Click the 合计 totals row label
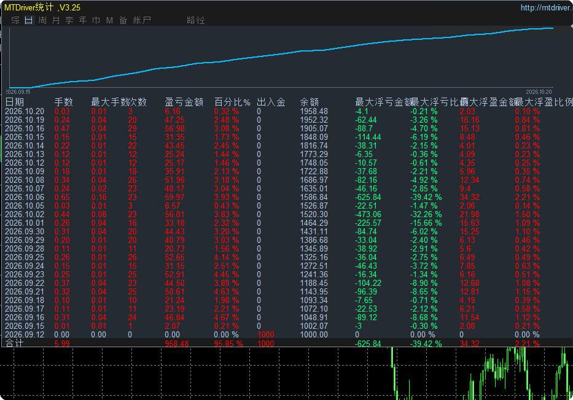Screen dimensions: 573x400 (15, 343)
